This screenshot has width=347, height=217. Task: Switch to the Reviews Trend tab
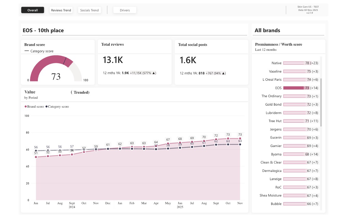coord(61,10)
